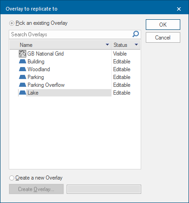Click the Building overlay layer icon
The image size is (189, 203).
[x=23, y=62]
